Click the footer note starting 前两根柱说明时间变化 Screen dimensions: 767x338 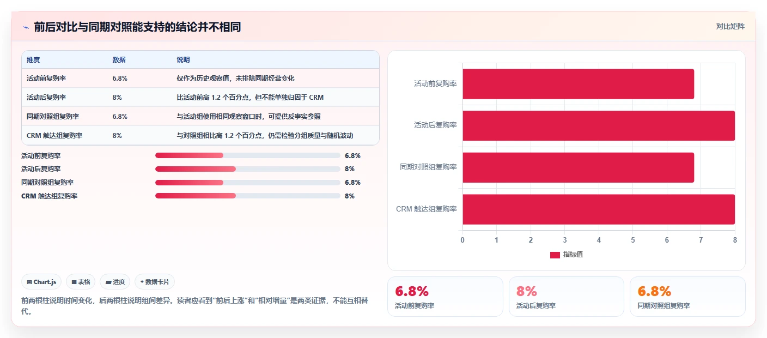pyautogui.click(x=194, y=306)
